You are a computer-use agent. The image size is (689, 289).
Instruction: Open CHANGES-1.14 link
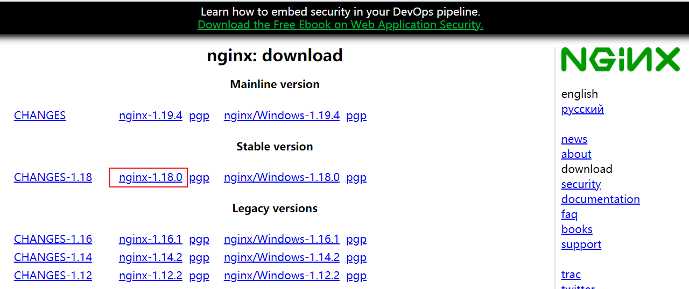tap(53, 257)
